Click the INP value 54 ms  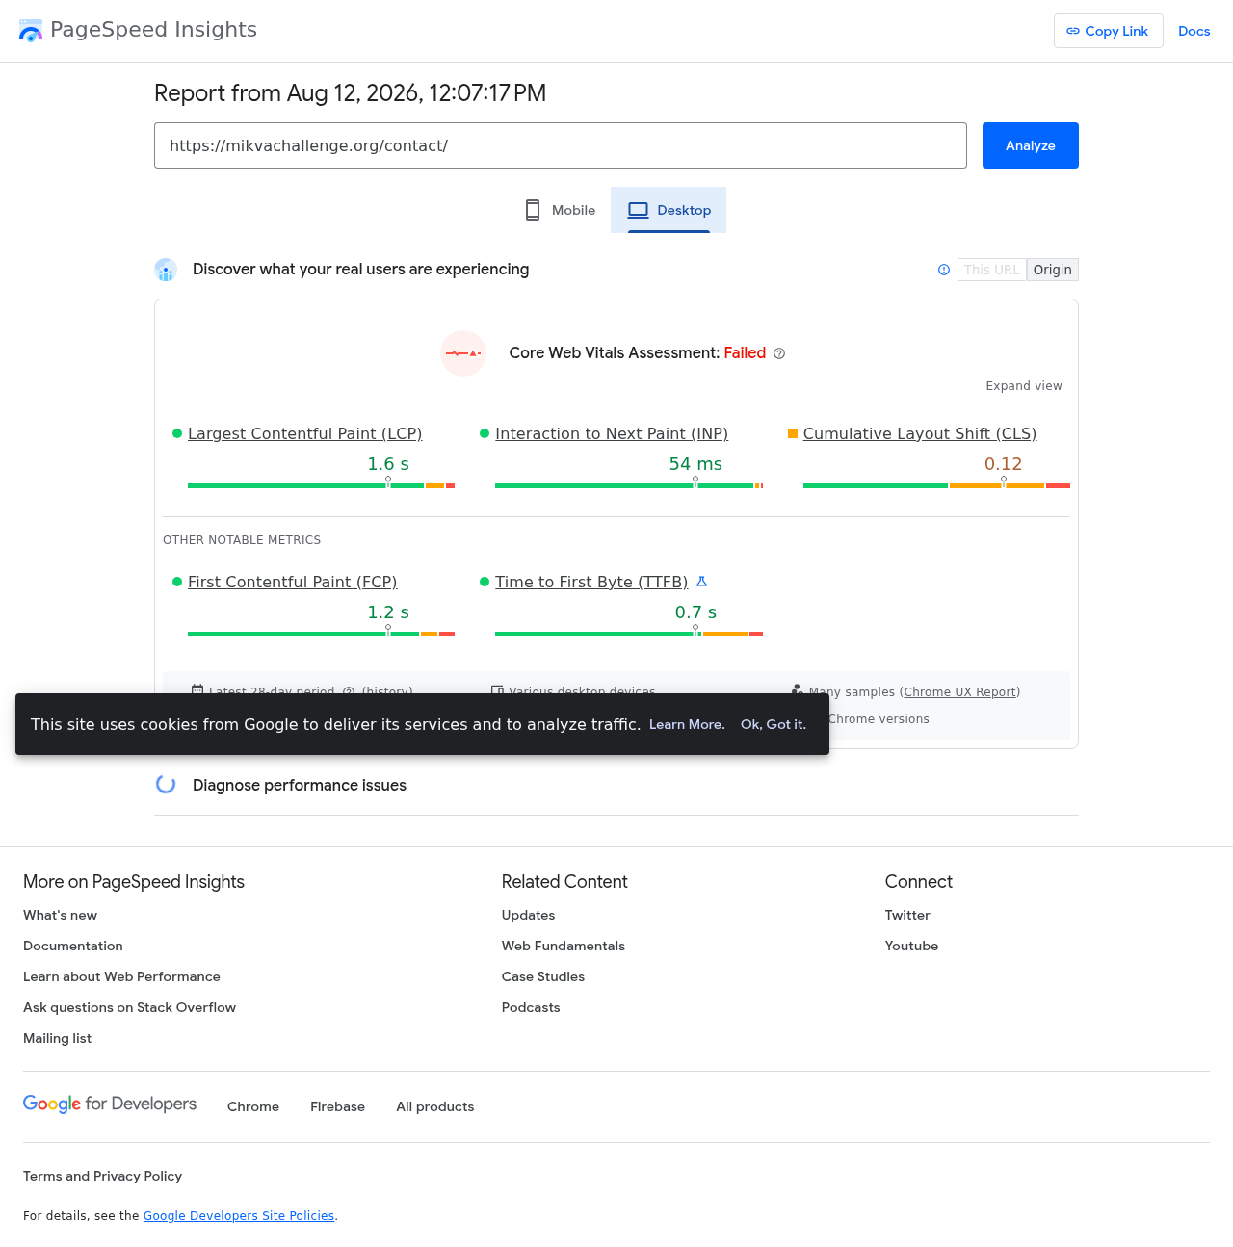click(x=695, y=464)
